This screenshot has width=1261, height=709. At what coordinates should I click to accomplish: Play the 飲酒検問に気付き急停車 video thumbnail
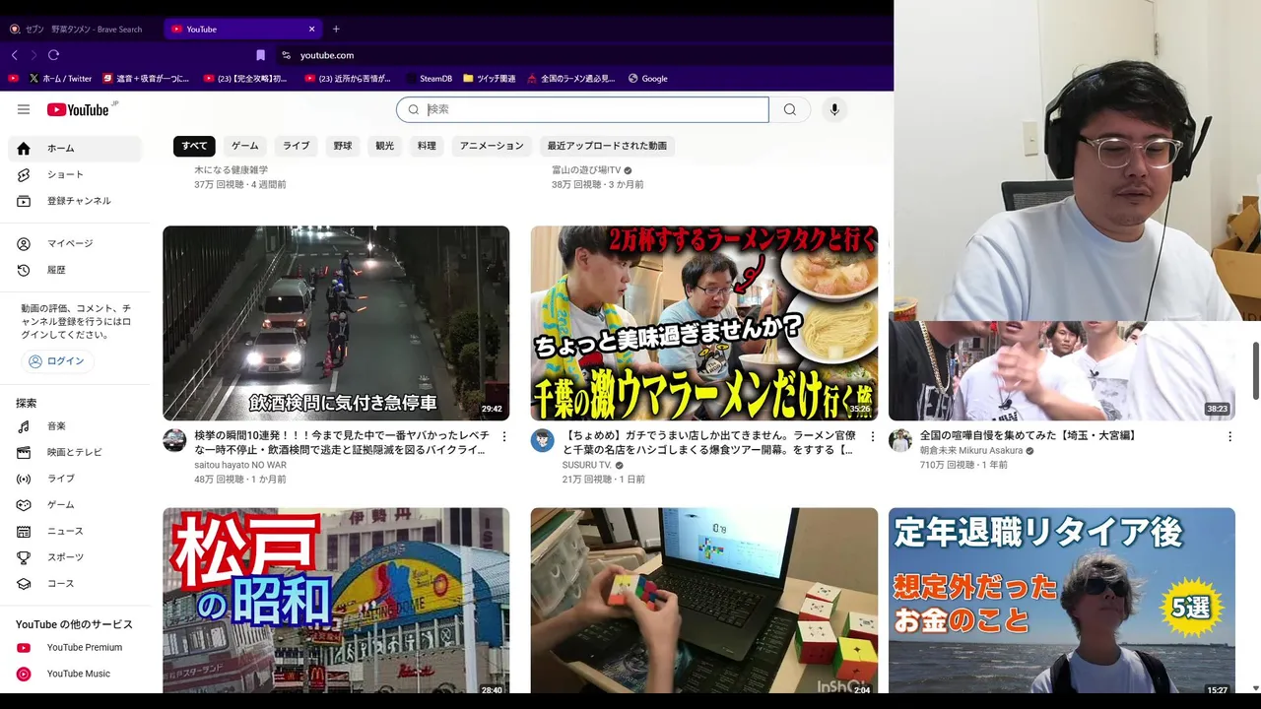coord(336,323)
